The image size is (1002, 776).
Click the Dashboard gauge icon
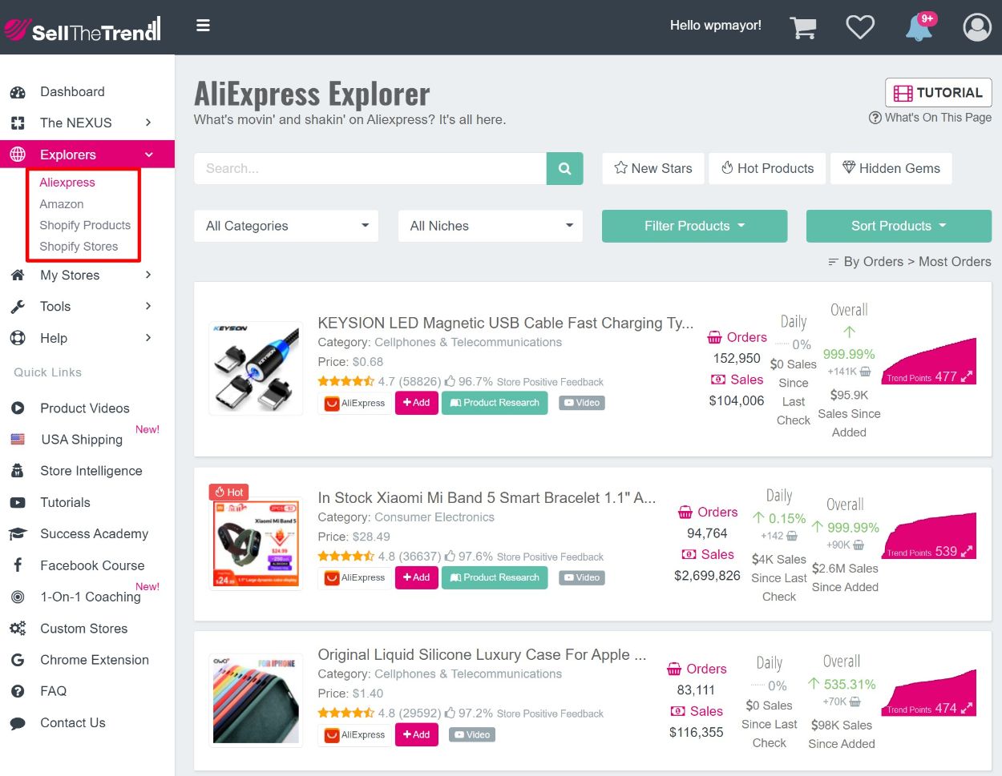(x=18, y=92)
